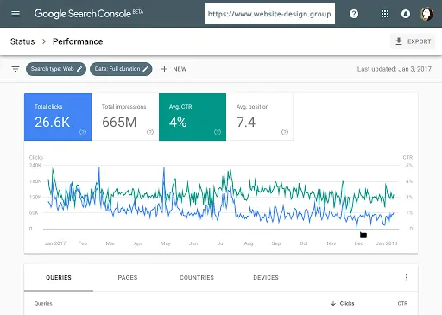The height and width of the screenshot is (315, 442).
Task: Switch to the DEVICES tab
Action: point(266,278)
